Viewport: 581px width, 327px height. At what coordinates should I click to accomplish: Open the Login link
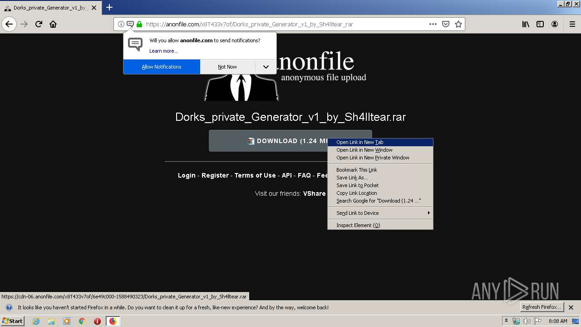tap(187, 175)
